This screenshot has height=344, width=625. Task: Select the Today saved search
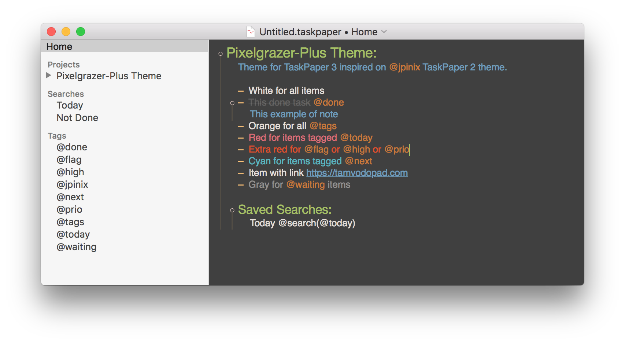[70, 105]
